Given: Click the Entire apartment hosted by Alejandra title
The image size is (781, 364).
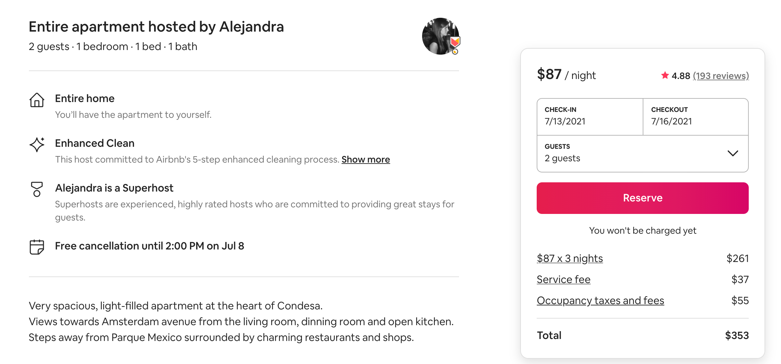Looking at the screenshot, I should point(156,27).
